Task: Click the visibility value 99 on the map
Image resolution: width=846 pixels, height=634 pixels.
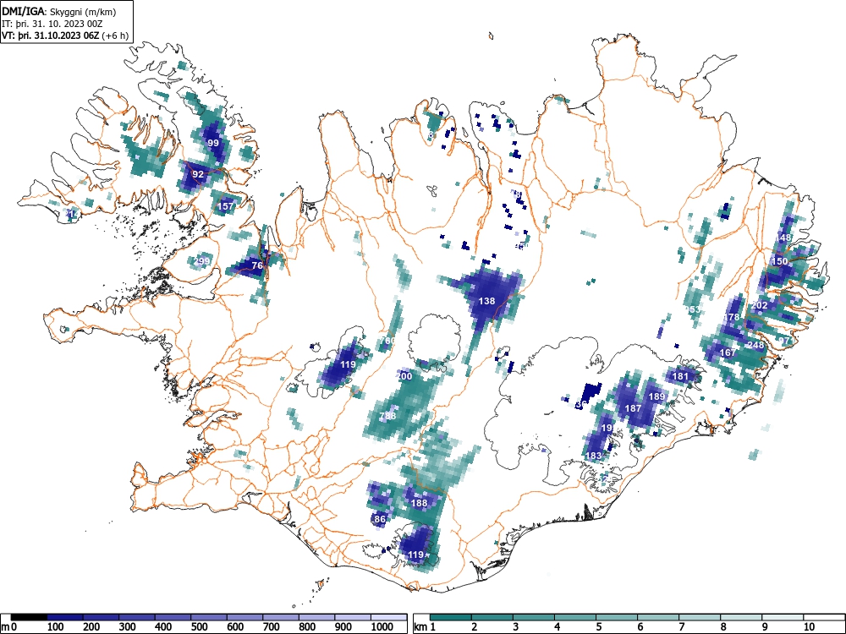Action: click(x=213, y=143)
